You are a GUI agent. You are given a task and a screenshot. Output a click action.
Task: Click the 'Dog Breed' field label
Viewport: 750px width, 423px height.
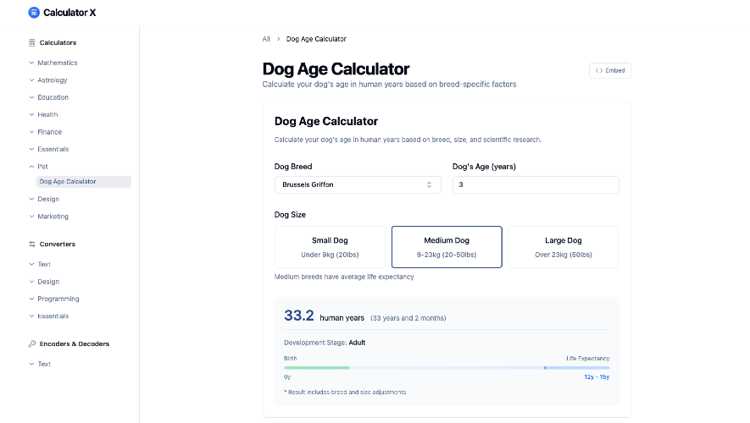click(x=293, y=167)
